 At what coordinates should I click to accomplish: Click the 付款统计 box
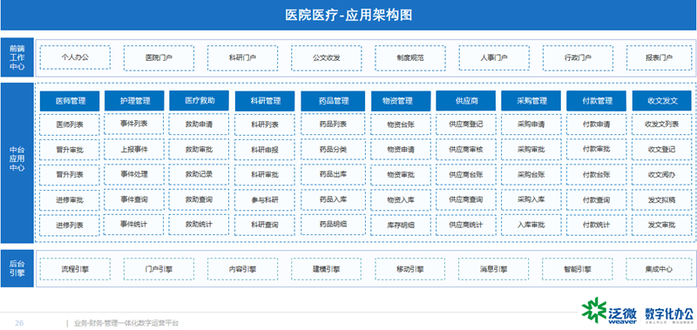(x=596, y=225)
